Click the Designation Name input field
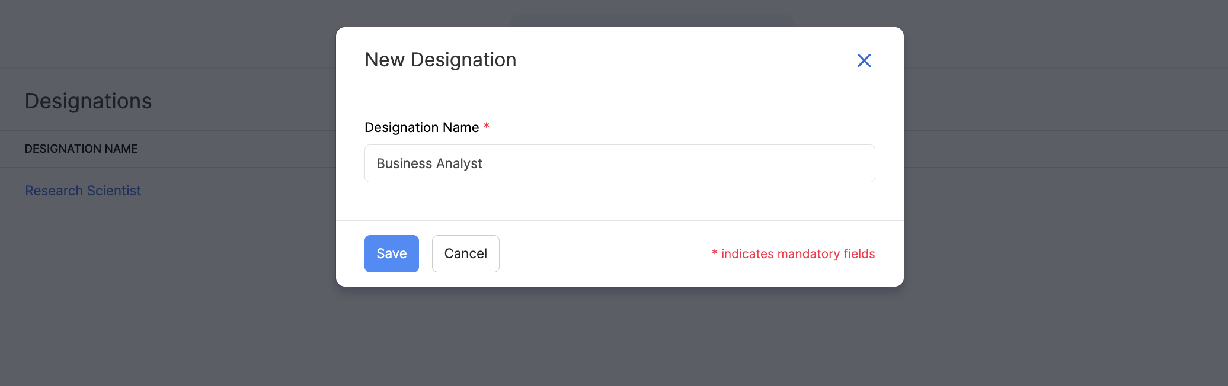 (x=619, y=163)
